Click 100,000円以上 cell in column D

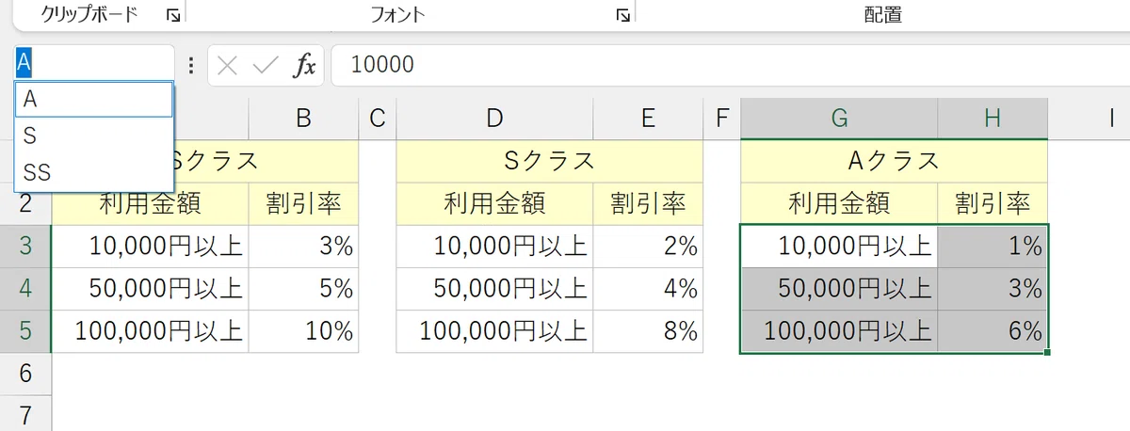[x=494, y=331]
